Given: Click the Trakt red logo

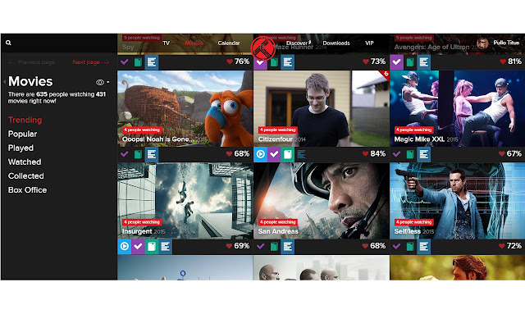Looking at the screenshot, I should coord(262,49).
